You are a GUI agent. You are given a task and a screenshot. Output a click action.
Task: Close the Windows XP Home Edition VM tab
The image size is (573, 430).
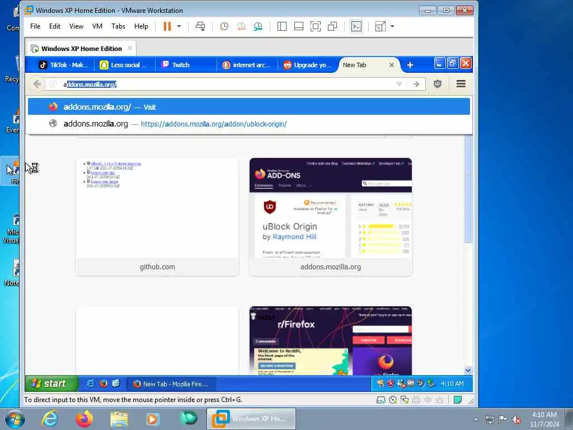pos(130,48)
